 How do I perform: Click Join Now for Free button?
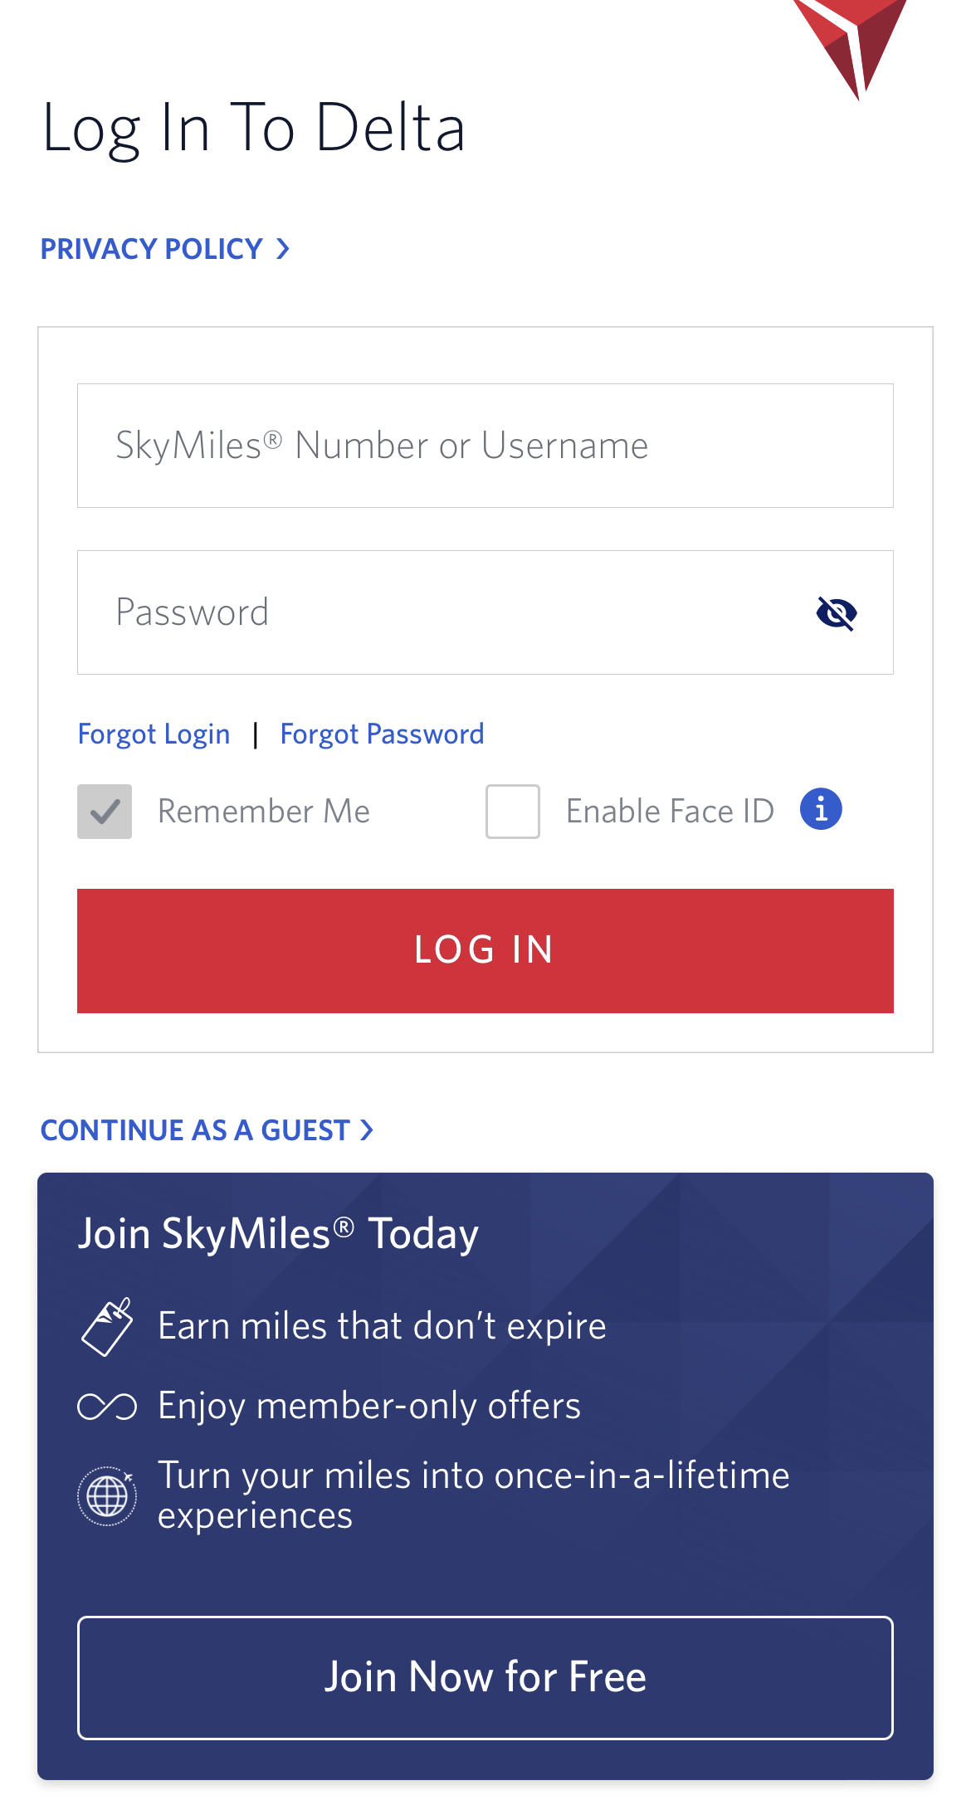(x=486, y=1677)
